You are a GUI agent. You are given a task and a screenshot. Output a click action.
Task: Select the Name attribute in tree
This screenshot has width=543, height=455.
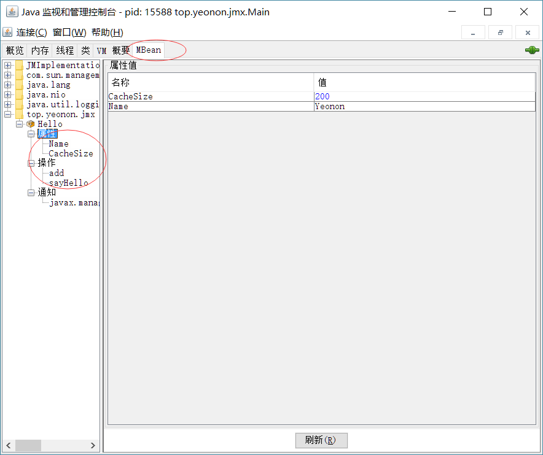(58, 143)
